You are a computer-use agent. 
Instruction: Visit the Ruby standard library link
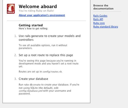pyautogui.click(x=106, y=27)
